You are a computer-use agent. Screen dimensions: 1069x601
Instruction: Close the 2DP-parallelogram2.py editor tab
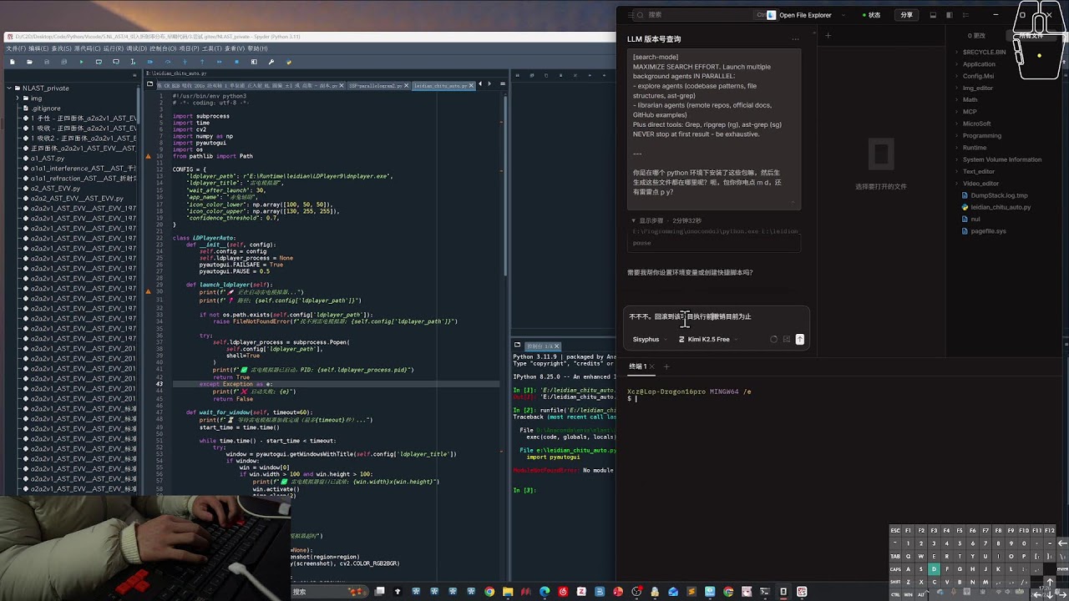point(406,85)
